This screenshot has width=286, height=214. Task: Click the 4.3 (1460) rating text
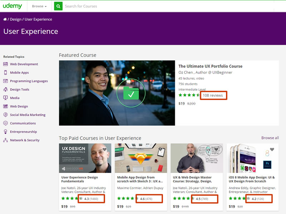[91, 199]
